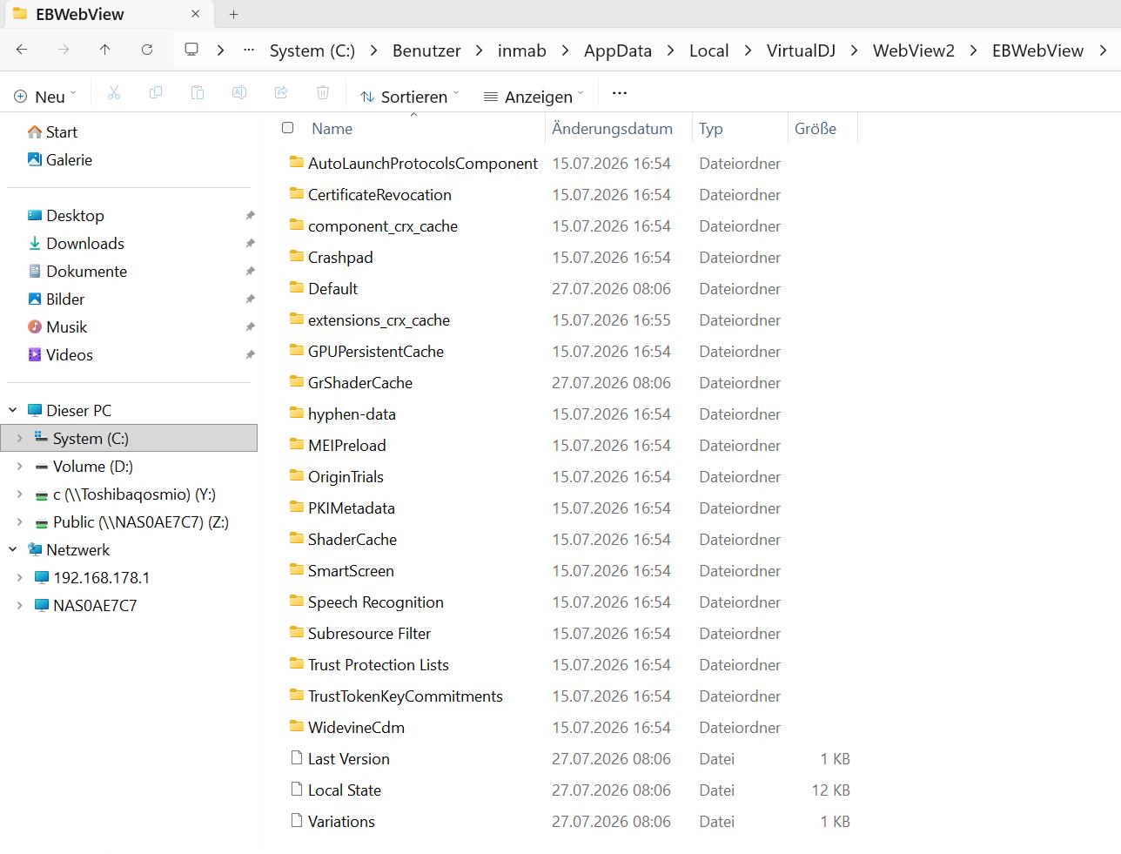Image resolution: width=1121 pixels, height=854 pixels.
Task: Select the Speech Recognition folder name
Action: coord(376,602)
